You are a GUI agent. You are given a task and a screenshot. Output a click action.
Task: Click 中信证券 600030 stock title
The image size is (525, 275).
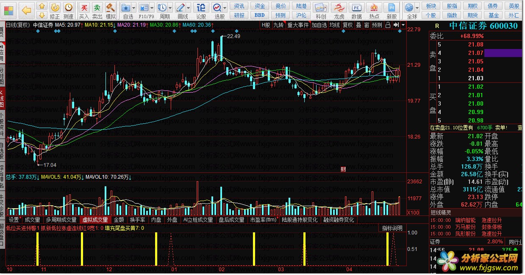(483, 26)
